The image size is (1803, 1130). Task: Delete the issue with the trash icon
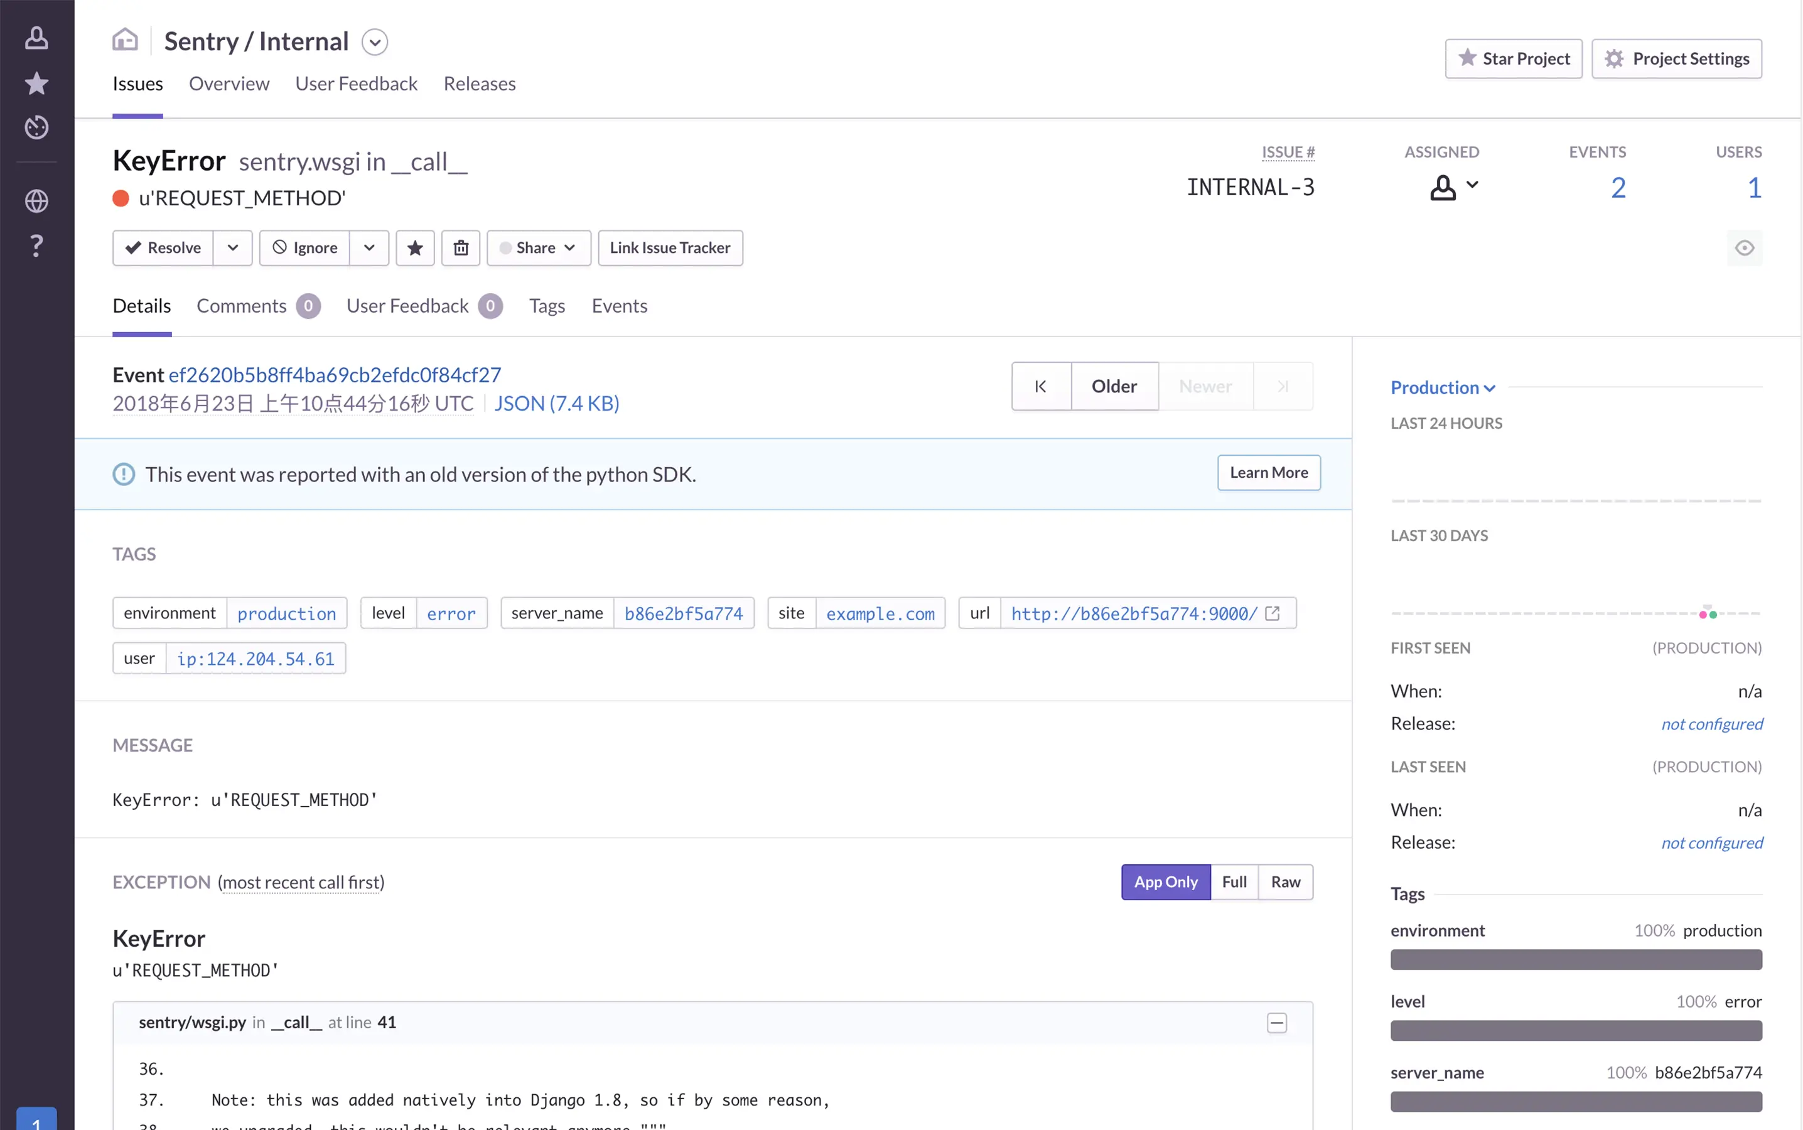pyautogui.click(x=460, y=247)
